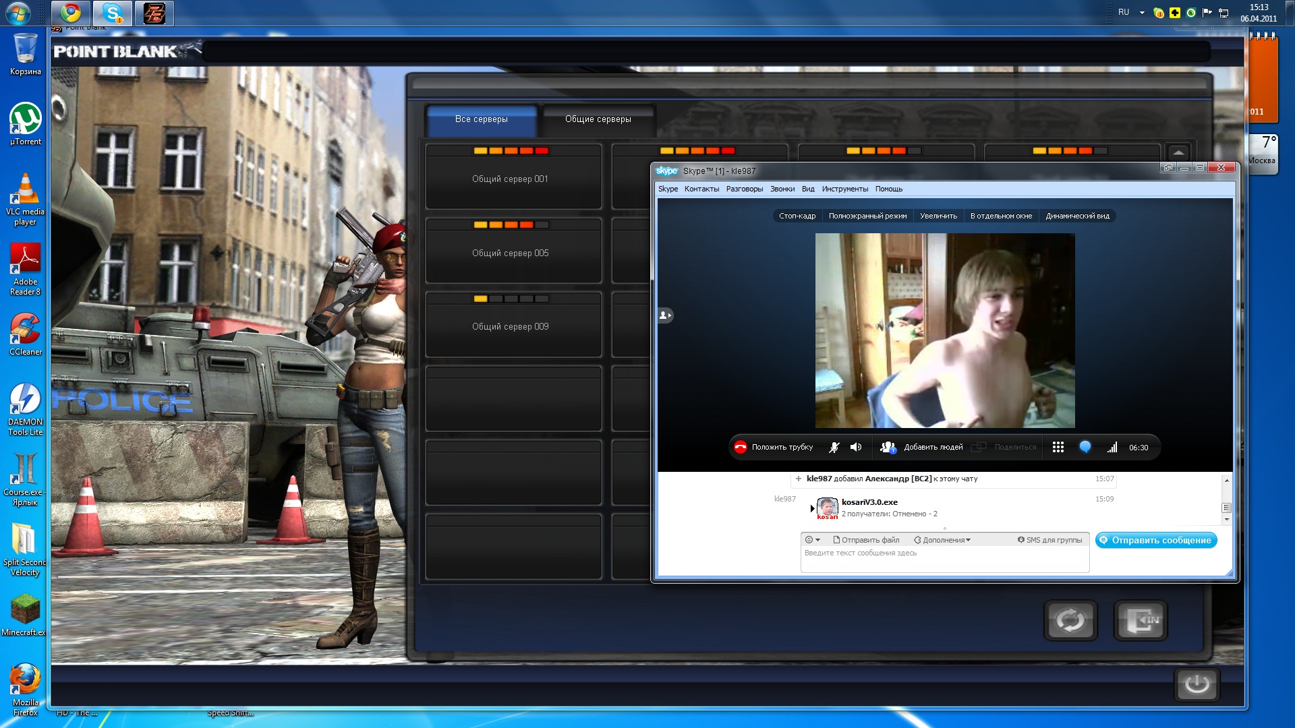Image resolution: width=1295 pixels, height=728 pixels.
Task: Open the Звонки menu
Action: (x=782, y=189)
